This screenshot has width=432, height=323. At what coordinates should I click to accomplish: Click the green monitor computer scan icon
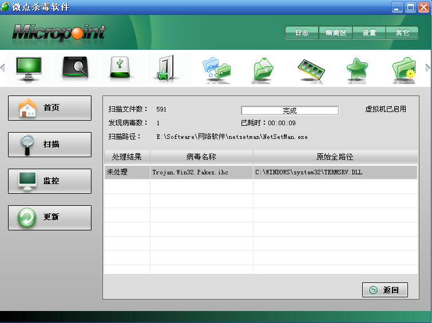click(x=29, y=69)
